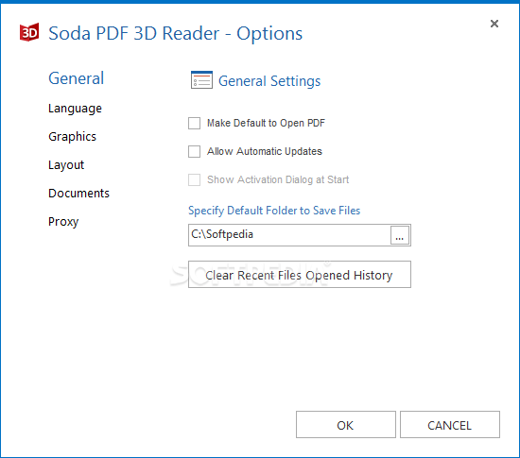Open the Graphics settings section
The width and height of the screenshot is (520, 458).
coord(72,137)
